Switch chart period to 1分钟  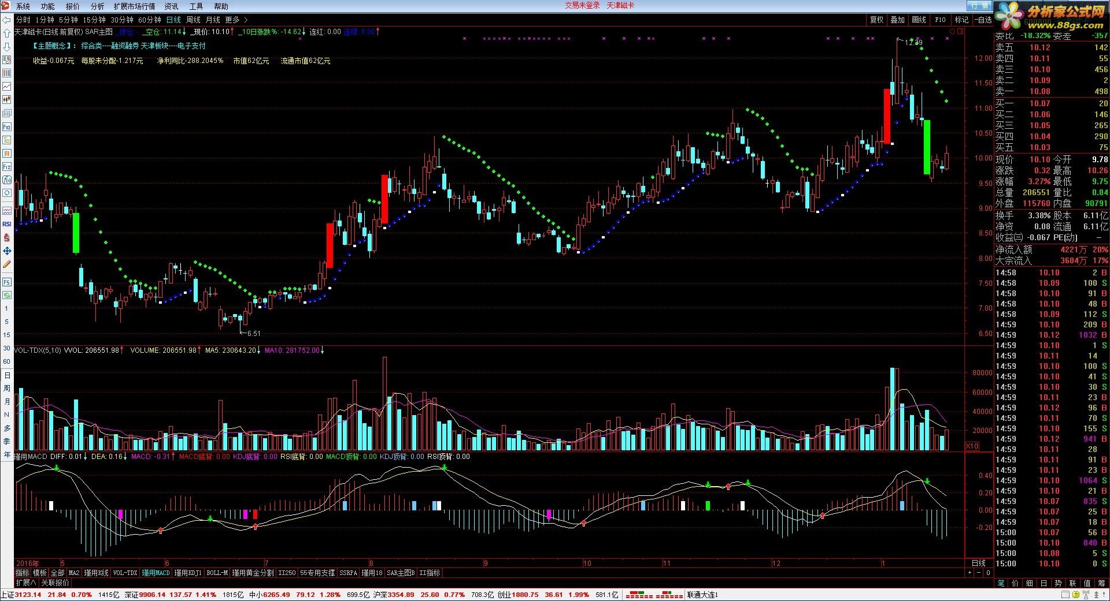tap(45, 20)
